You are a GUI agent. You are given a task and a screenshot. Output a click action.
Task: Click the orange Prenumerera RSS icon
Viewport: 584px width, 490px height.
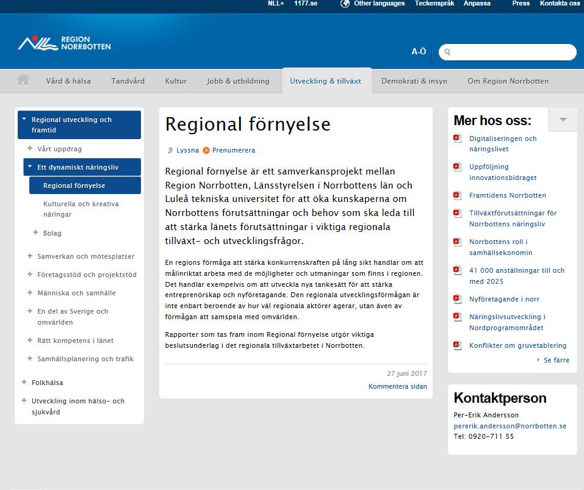coord(206,151)
